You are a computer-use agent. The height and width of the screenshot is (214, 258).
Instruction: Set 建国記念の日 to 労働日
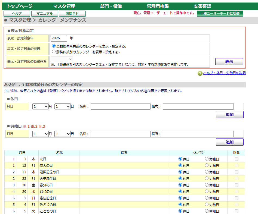tap(207, 172)
